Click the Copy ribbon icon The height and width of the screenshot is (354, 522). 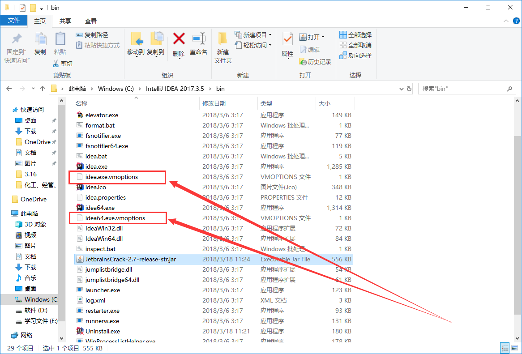40,39
